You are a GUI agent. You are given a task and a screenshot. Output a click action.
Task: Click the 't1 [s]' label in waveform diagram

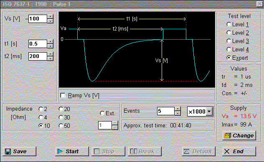click(x=132, y=19)
